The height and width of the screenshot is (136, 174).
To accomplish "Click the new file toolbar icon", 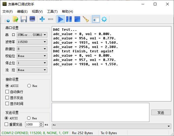I will click(7, 19).
